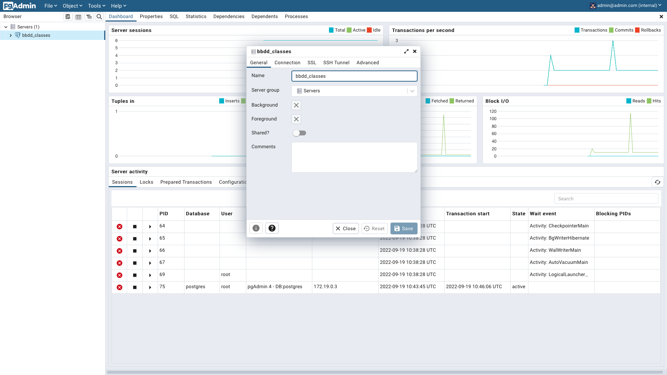Viewport: 667px width, 375px height.
Task: Click the Comments text area
Action: point(354,157)
